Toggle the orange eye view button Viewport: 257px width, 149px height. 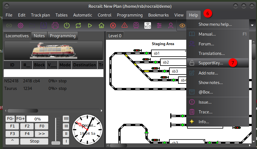point(182,26)
